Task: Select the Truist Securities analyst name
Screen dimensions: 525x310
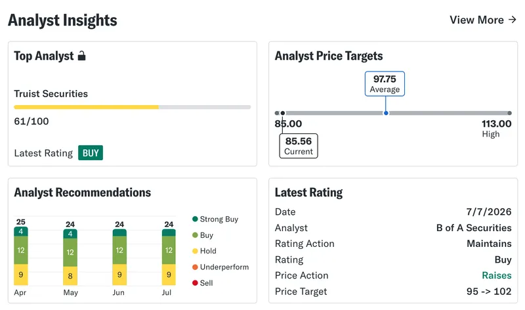Action: (51, 94)
